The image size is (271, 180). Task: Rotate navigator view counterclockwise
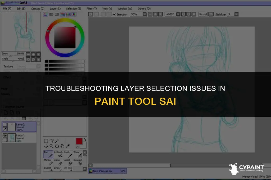[28, 60]
